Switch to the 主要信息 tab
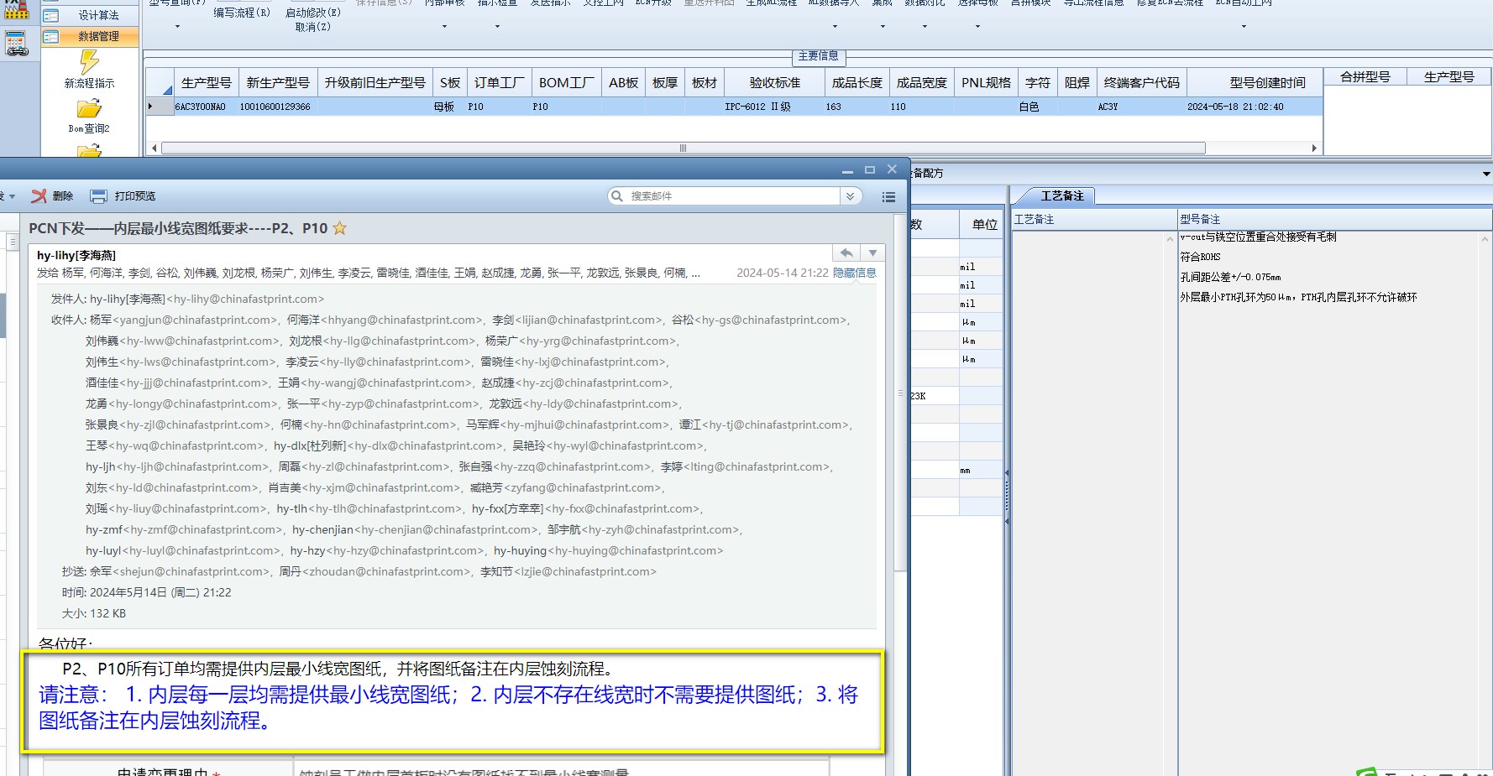Viewport: 1493px width, 776px height. coord(818,56)
